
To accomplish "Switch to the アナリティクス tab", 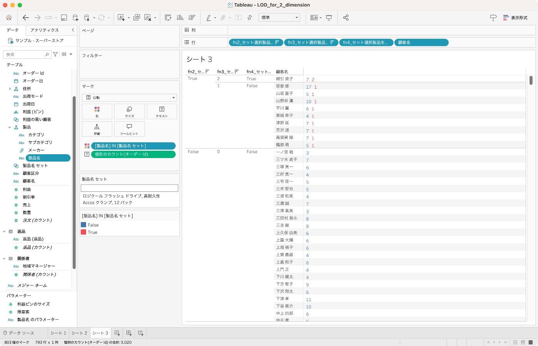I will click(x=45, y=30).
